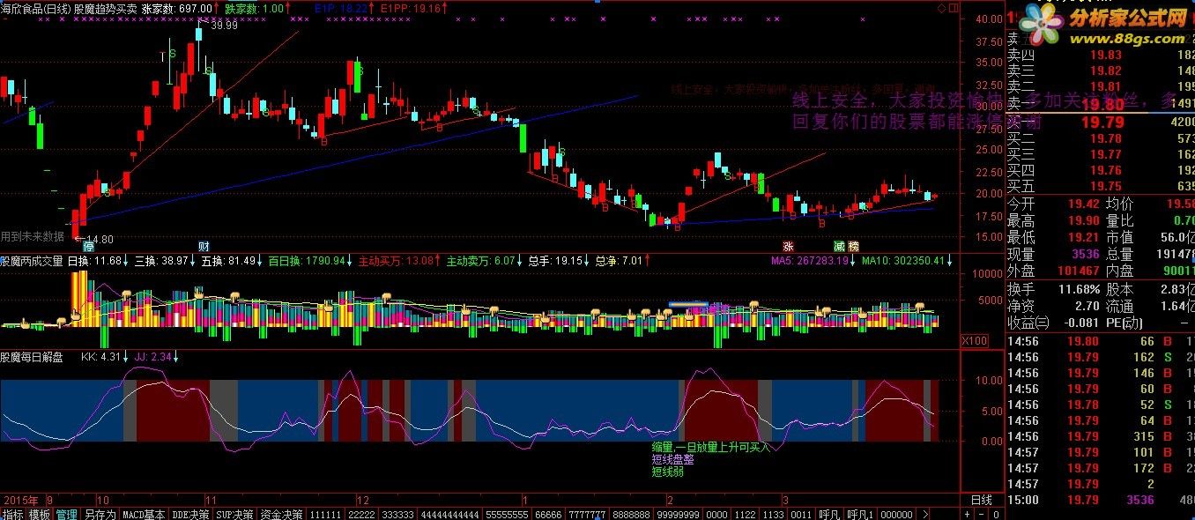Image resolution: width=1195 pixels, height=520 pixels.
Task: Click the 买四 price 19.76
Action: 1105,170
